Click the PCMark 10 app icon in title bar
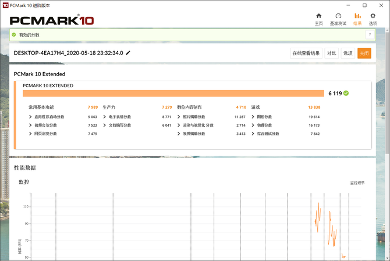The width and height of the screenshot is (390, 261). click(5, 5)
